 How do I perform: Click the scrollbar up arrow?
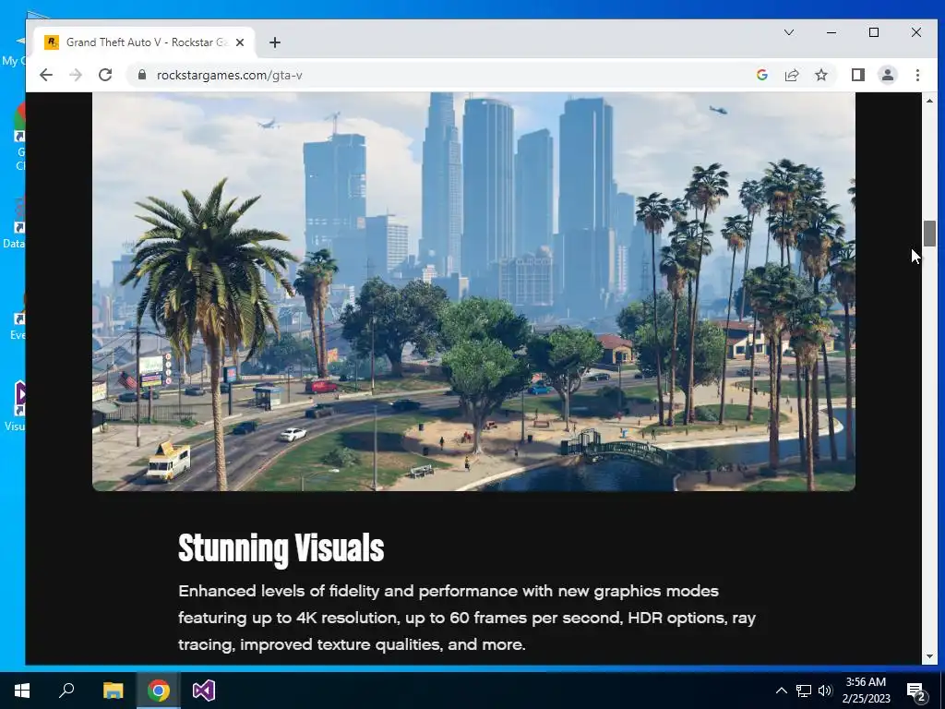929,100
